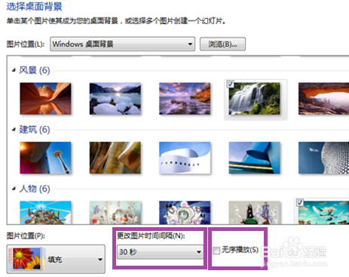
Task: Select the white curved building wallpaper
Action: pyautogui.click(x=185, y=158)
